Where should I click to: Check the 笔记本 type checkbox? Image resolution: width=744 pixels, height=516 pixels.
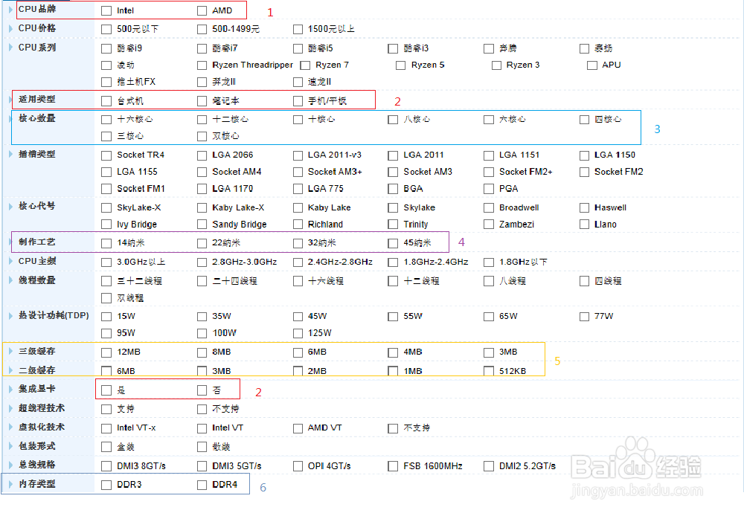point(202,101)
